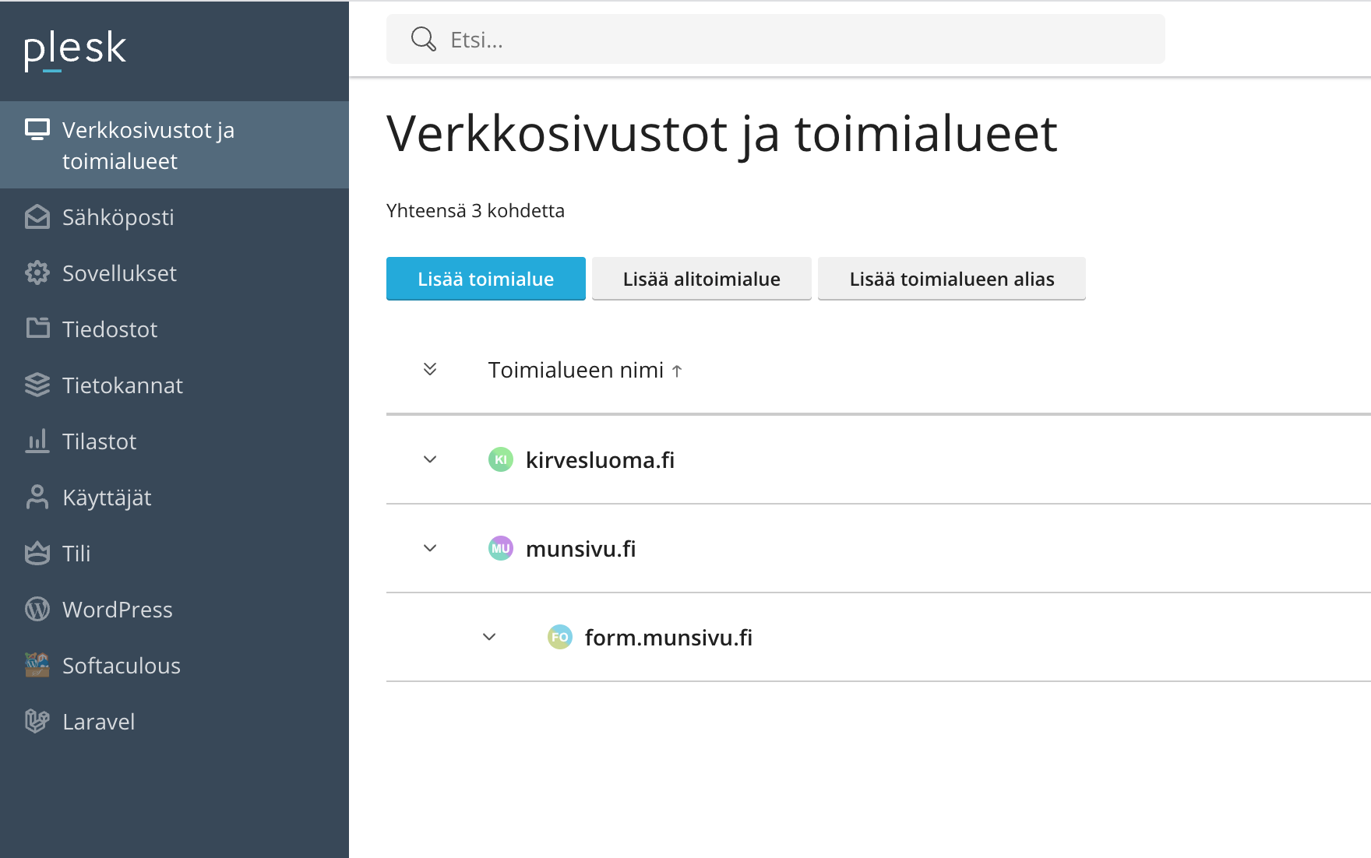The image size is (1371, 858).
Task: Open the Tiedostot file manager icon
Action: (x=37, y=329)
